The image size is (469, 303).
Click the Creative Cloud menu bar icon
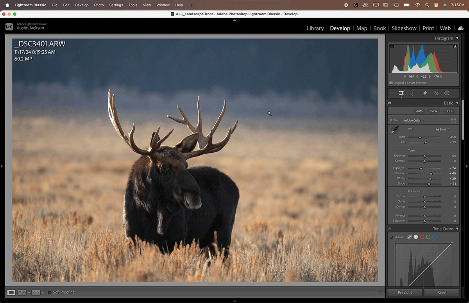tap(365, 5)
